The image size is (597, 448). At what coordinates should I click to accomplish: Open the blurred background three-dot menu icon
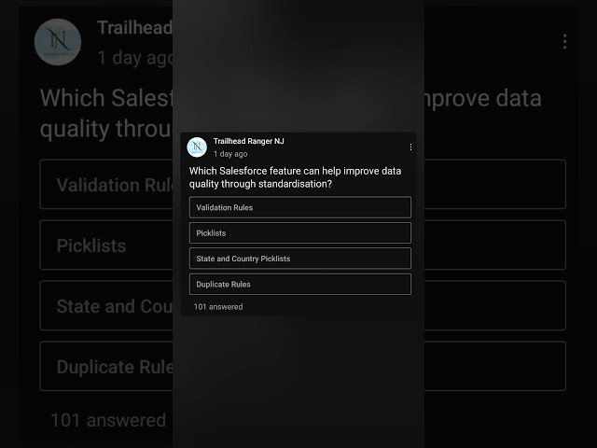(564, 41)
